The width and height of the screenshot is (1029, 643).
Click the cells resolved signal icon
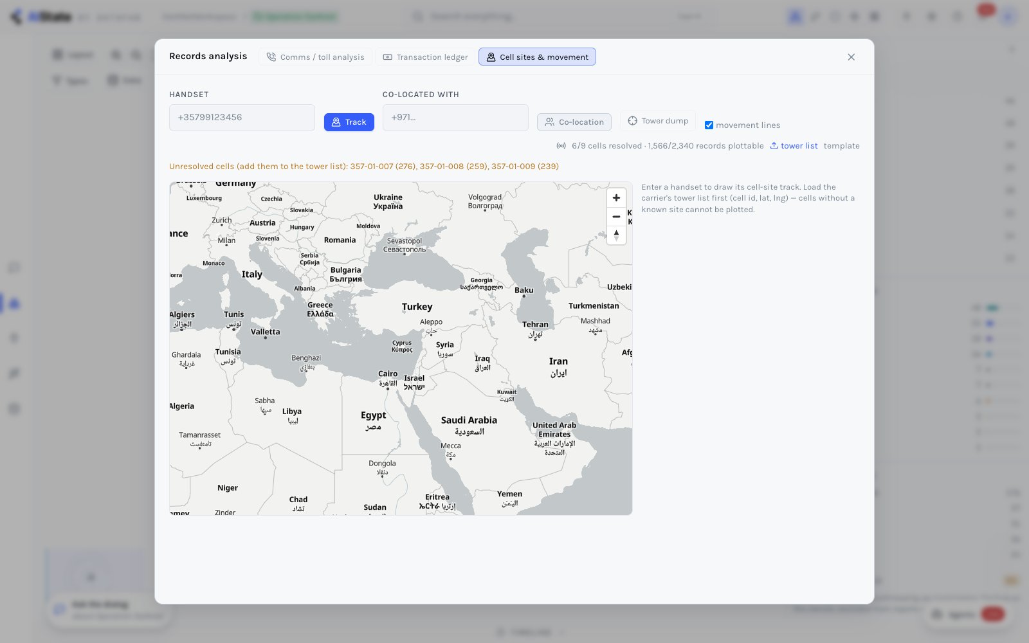(561, 146)
